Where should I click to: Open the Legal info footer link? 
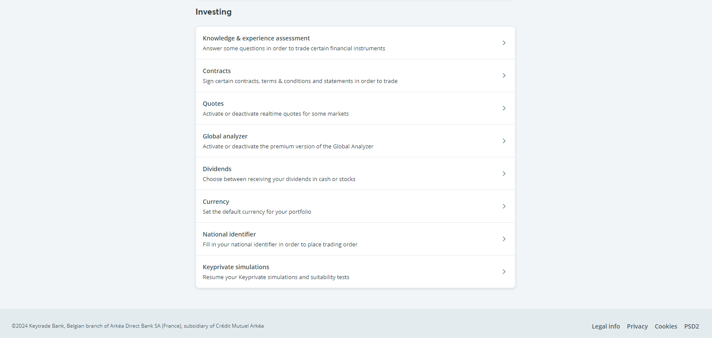[606, 326]
